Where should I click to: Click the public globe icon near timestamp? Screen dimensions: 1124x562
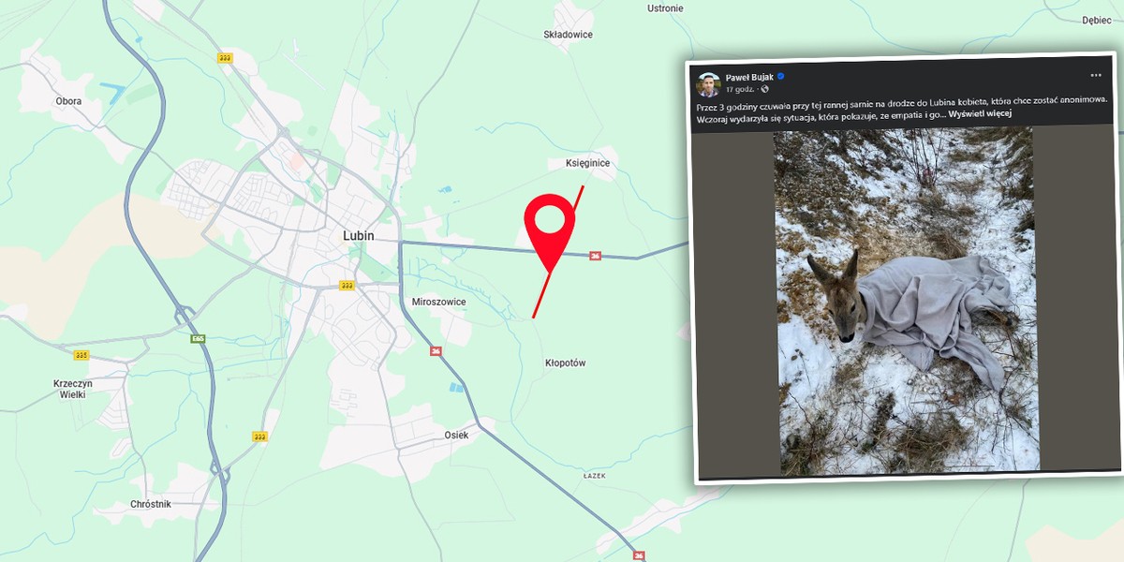coord(765,89)
